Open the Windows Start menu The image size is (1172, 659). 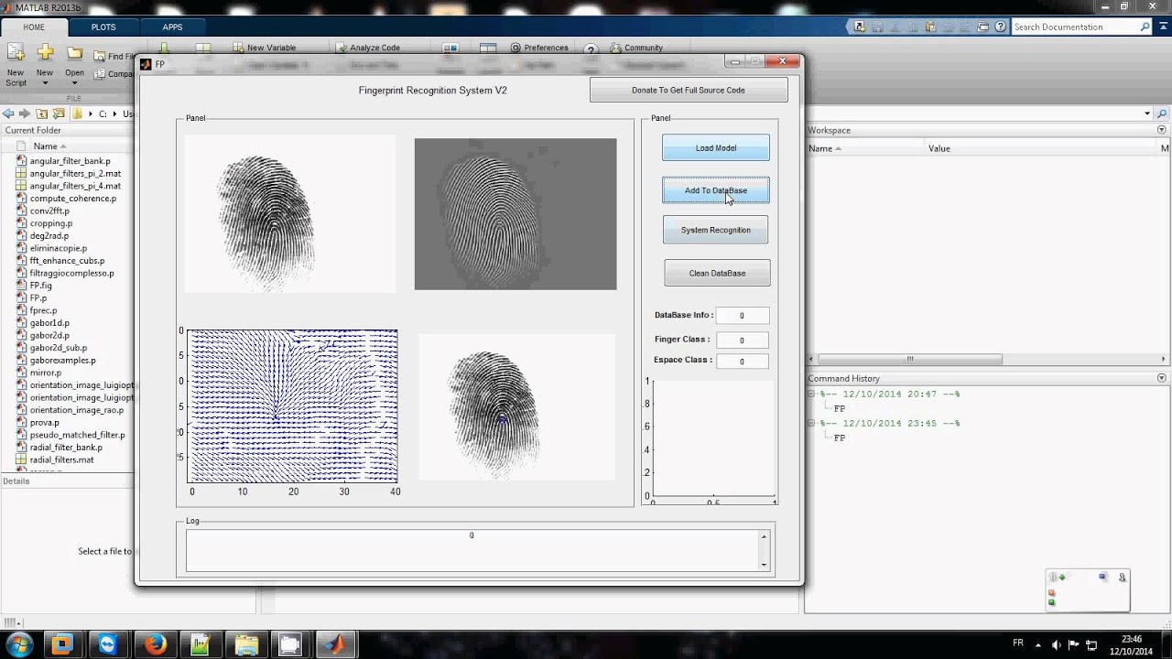[18, 643]
